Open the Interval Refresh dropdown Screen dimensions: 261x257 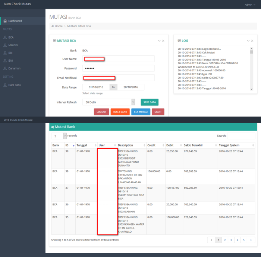tap(109, 102)
